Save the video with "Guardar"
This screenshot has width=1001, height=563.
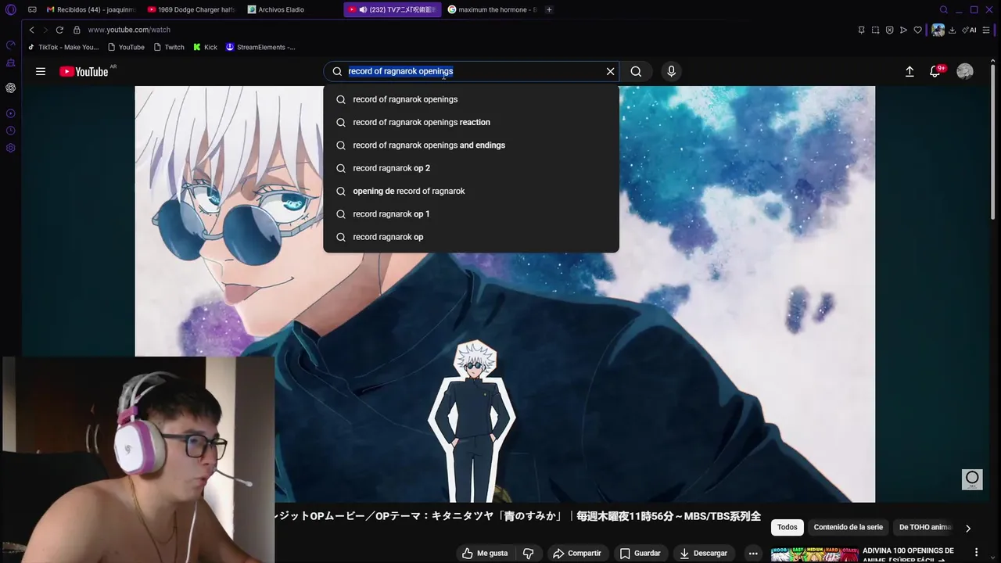click(x=640, y=553)
